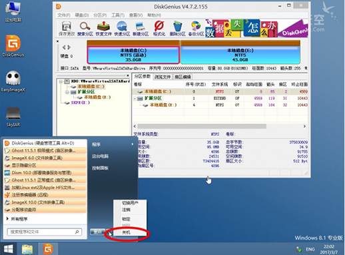This screenshot has width=345, height=255.
Task: Switch to the 浏览文件 tab
Action: (x=163, y=77)
